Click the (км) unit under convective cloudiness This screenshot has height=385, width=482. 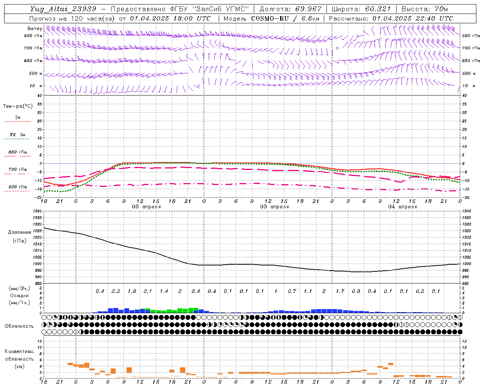[19, 366]
